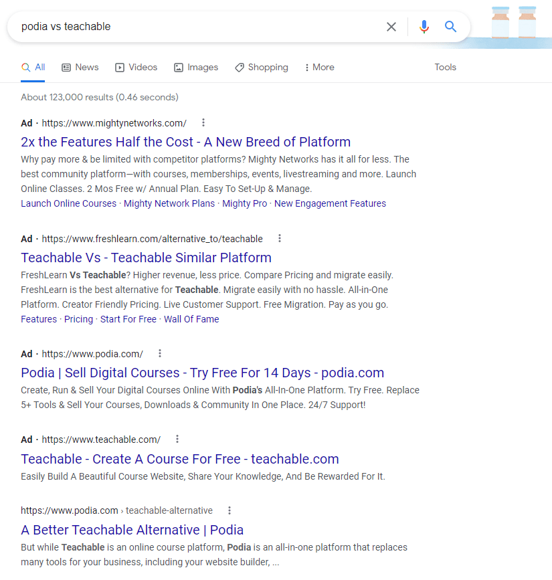Open options dots beside podia.com teachable-alternative result
This screenshot has height=580, width=552.
[229, 510]
